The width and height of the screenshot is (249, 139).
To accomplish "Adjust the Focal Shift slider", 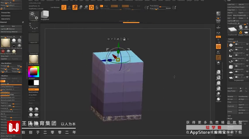I will [160, 6].
